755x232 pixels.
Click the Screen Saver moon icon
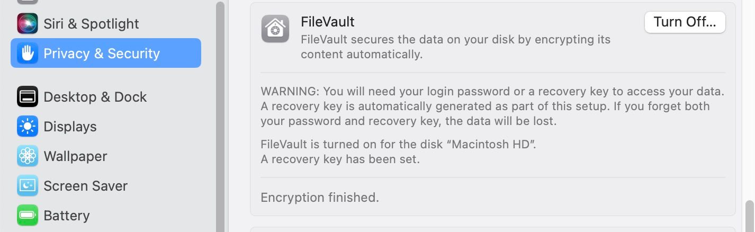coord(27,186)
